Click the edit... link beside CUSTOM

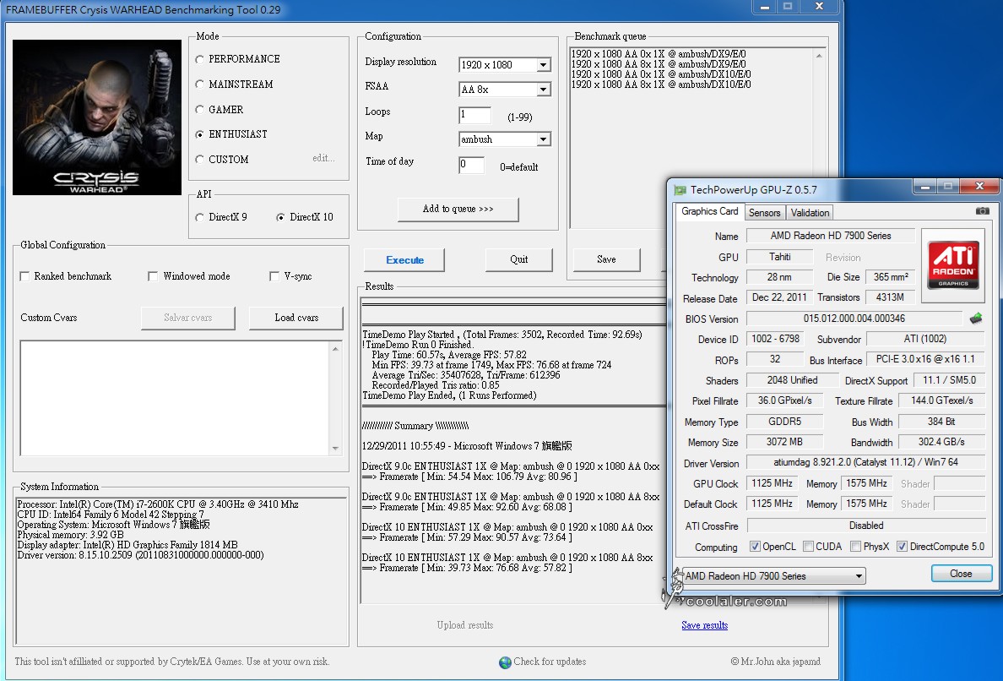click(323, 158)
